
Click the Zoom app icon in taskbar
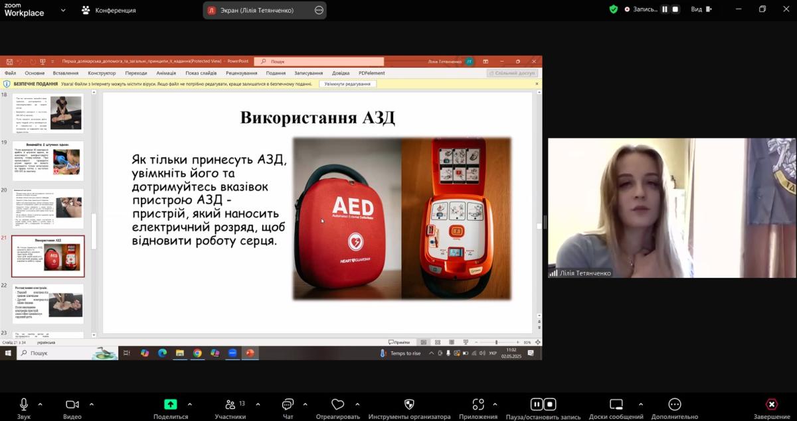[x=232, y=353]
